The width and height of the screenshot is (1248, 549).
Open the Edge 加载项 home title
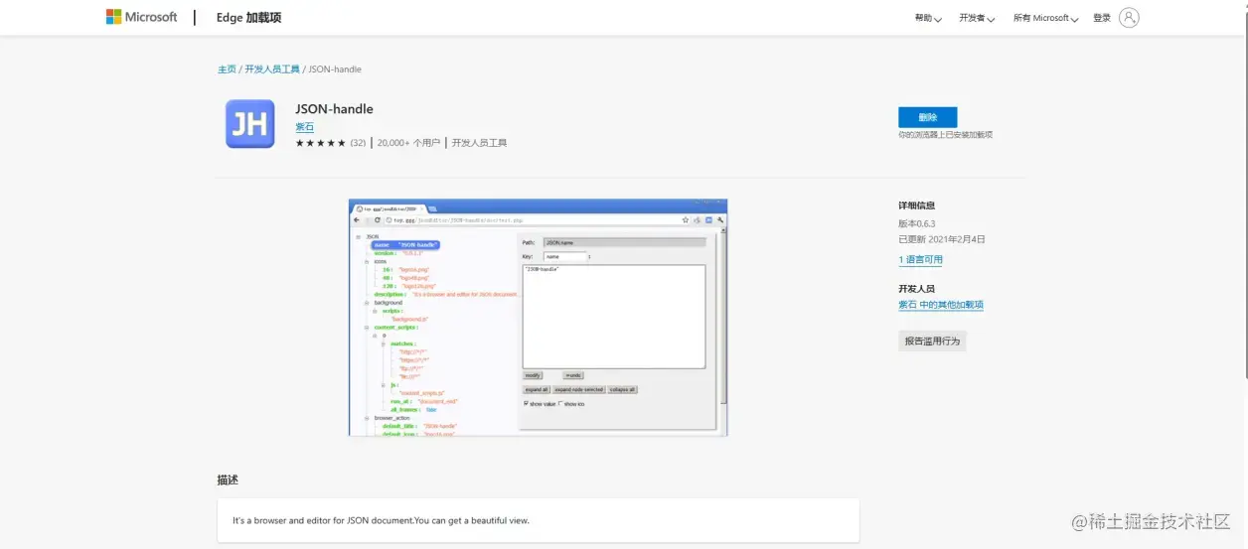[x=248, y=17]
